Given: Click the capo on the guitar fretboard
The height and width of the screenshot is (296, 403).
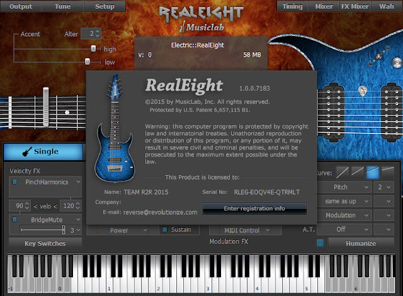Looking at the screenshot, I should click(x=46, y=107).
